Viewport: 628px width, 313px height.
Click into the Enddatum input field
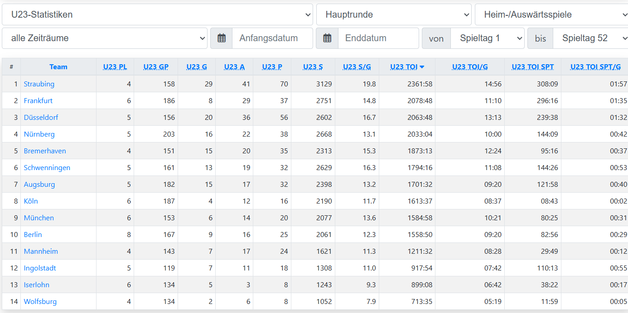(378, 38)
